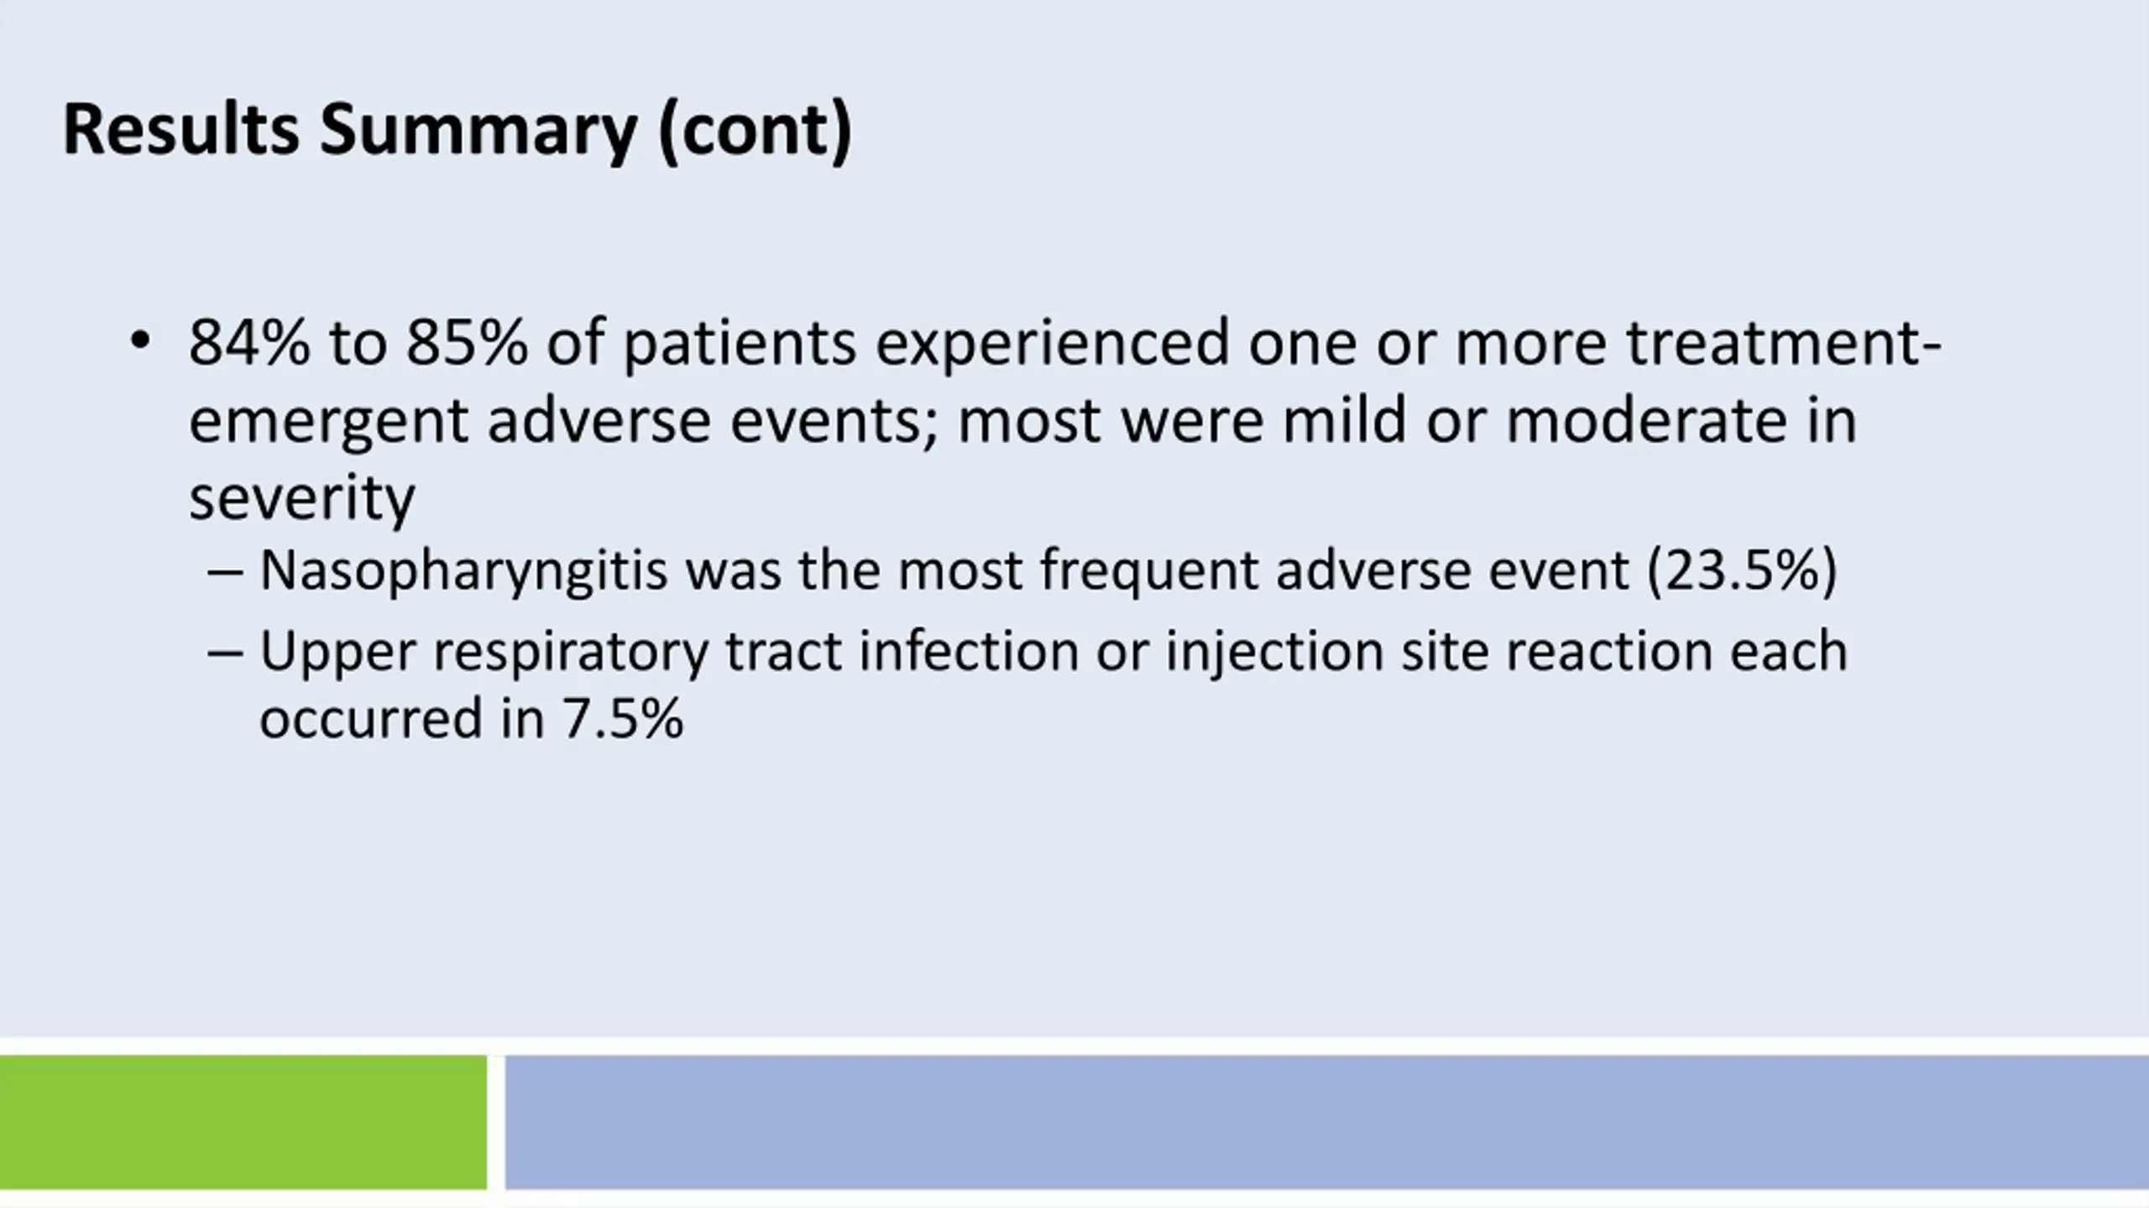Click the '7.5%' value in last line
The height and width of the screenshot is (1208, 2149).
(x=623, y=719)
